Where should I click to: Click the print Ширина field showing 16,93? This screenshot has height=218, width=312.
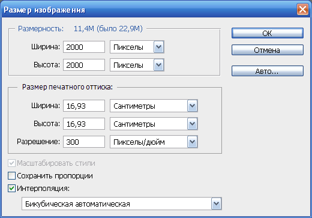click(84, 106)
